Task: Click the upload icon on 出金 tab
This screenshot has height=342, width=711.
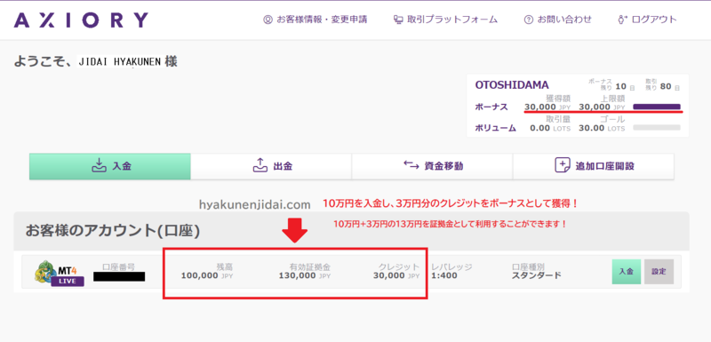Action: [260, 165]
